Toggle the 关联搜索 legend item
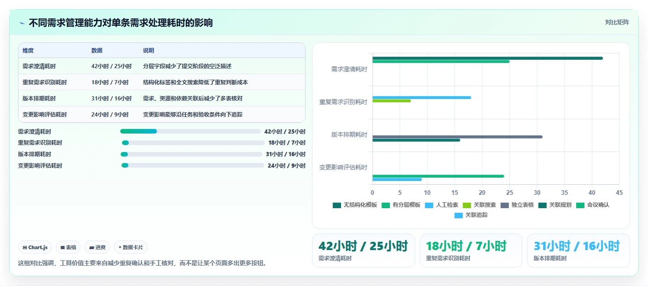Viewport: 648px width, 286px height. point(479,205)
